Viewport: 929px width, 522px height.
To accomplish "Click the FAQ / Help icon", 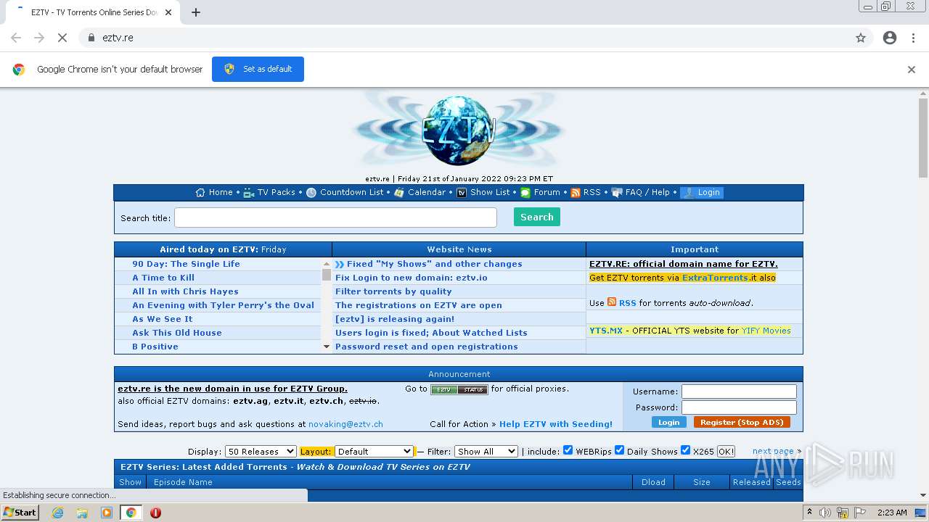I will (x=617, y=193).
